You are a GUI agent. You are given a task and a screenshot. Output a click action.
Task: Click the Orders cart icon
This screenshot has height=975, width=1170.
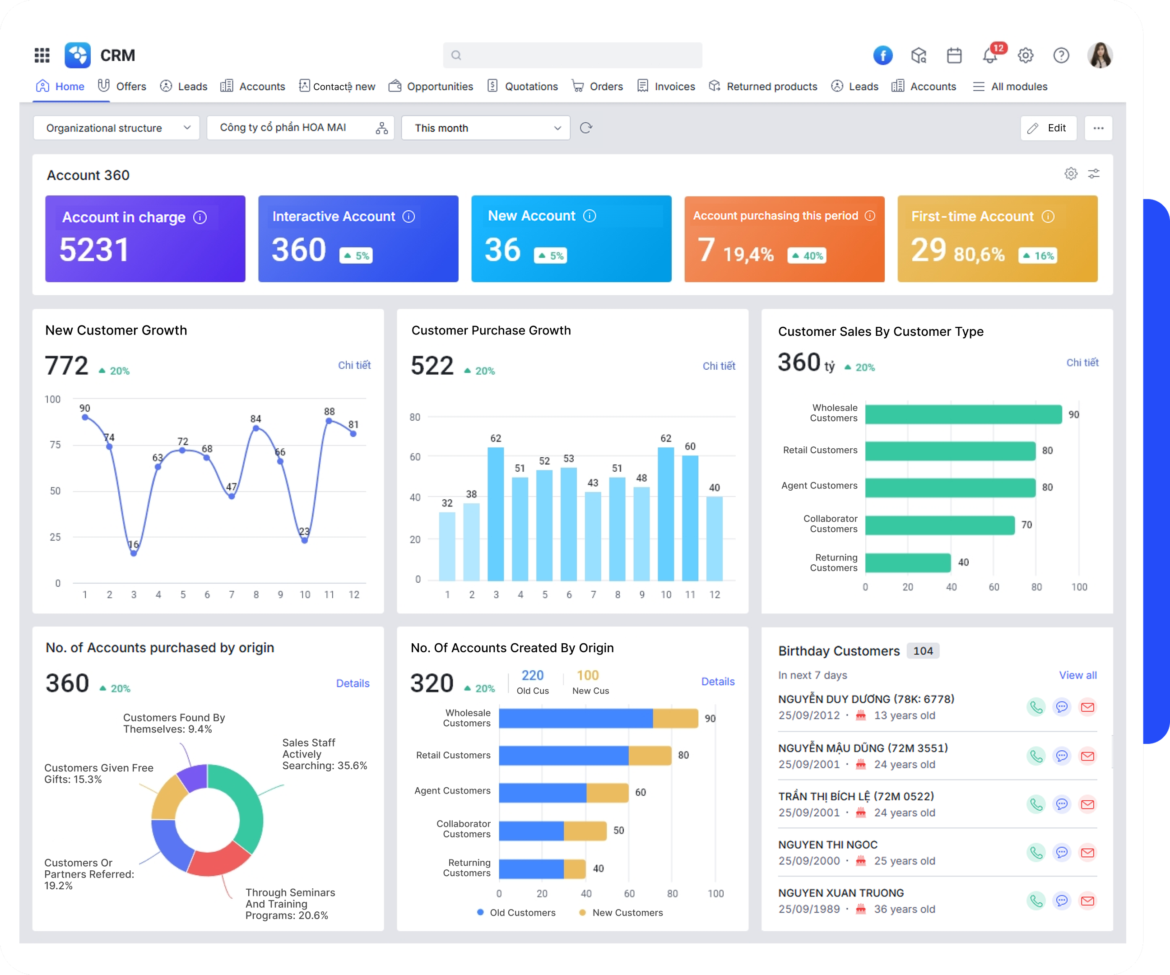pyautogui.click(x=578, y=85)
